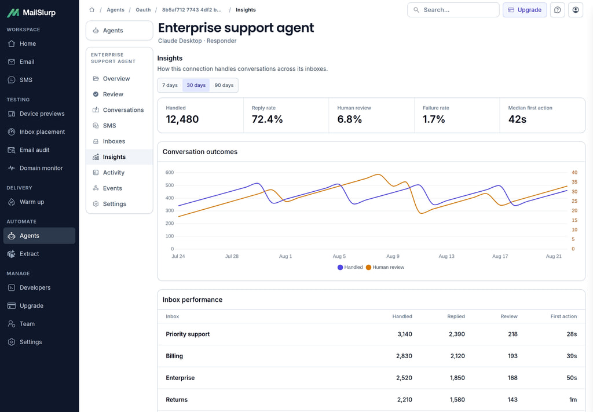Viewport: 593px width, 412px height.
Task: Open the Home icon in sidebar
Action: click(12, 43)
